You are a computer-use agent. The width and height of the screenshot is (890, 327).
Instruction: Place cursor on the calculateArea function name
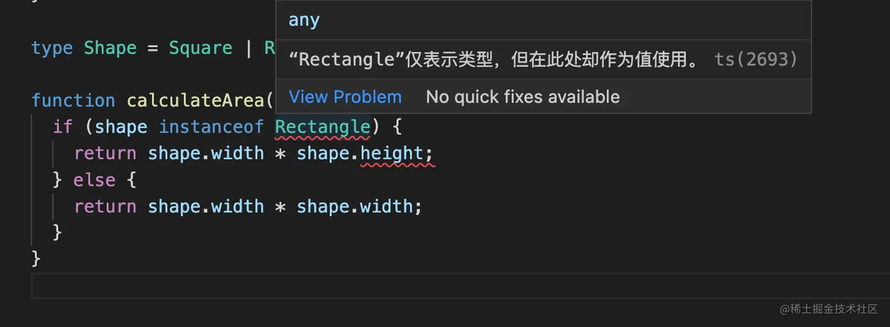pyautogui.click(x=194, y=100)
